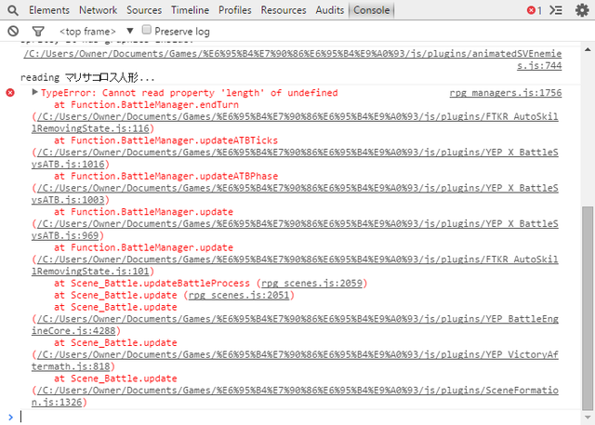Open the console filter funnel icon
Screen dimensions: 595x425
coord(38,31)
